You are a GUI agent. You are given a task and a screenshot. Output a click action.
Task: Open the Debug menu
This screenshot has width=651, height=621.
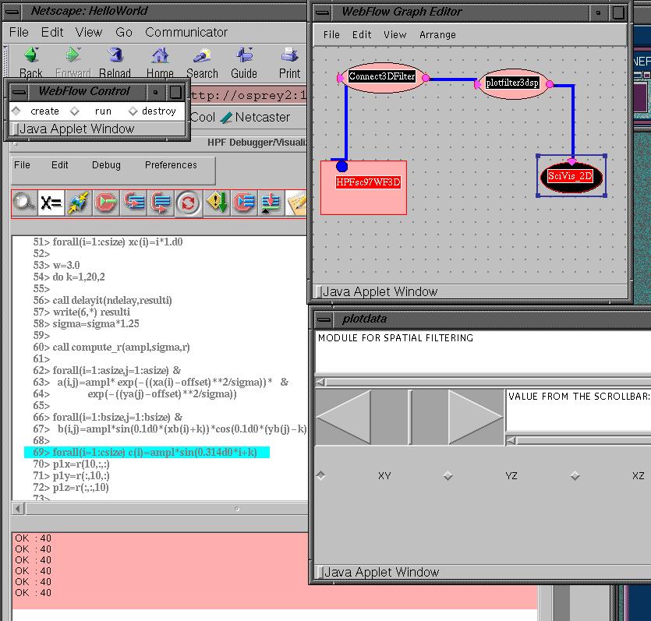coord(106,165)
